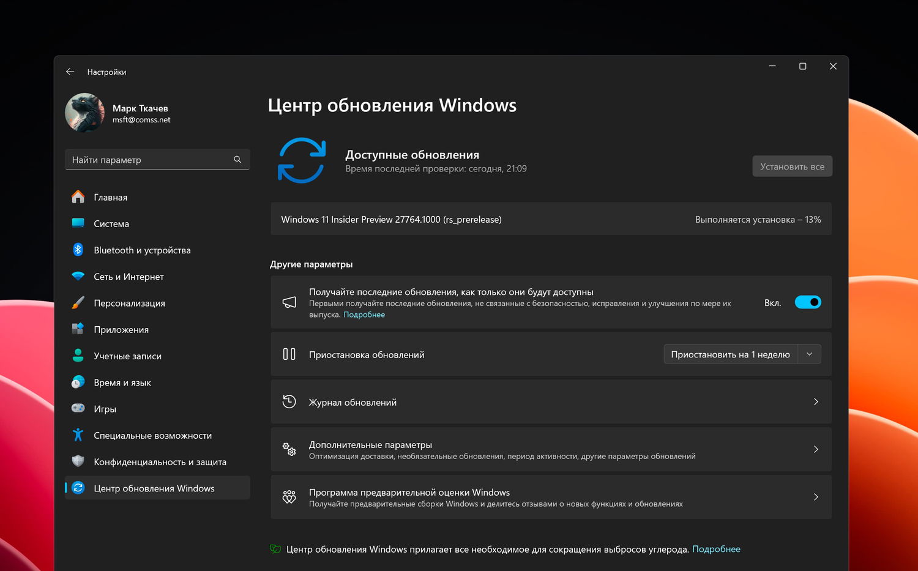This screenshot has width=918, height=571.
Task: Disable получение последних обновлений toggle
Action: [808, 302]
